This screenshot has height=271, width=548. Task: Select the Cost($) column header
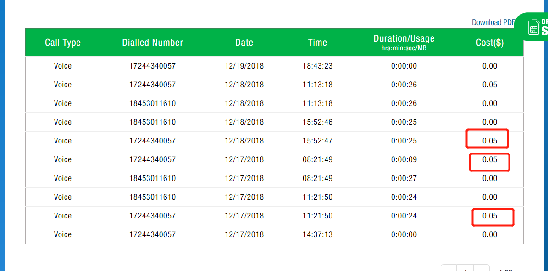pos(490,43)
